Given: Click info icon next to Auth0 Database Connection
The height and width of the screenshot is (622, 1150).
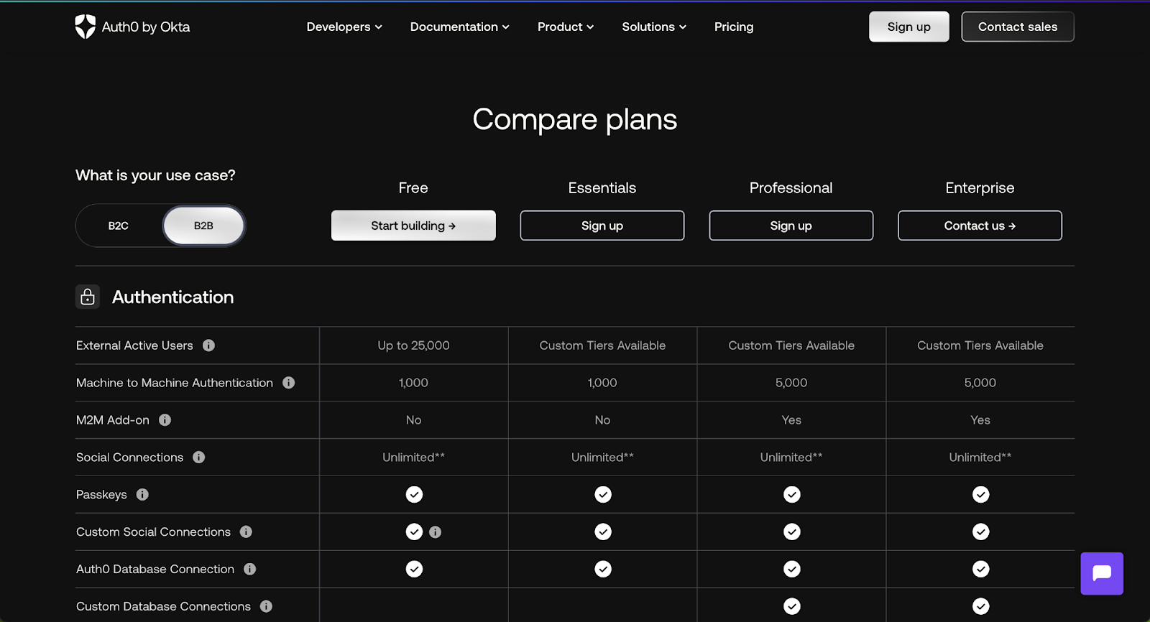Looking at the screenshot, I should pyautogui.click(x=250, y=570).
